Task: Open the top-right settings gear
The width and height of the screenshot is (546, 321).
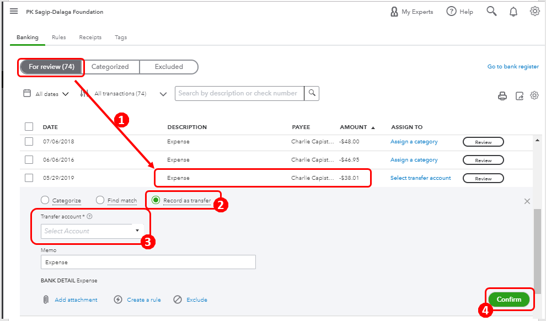Action: [x=534, y=12]
